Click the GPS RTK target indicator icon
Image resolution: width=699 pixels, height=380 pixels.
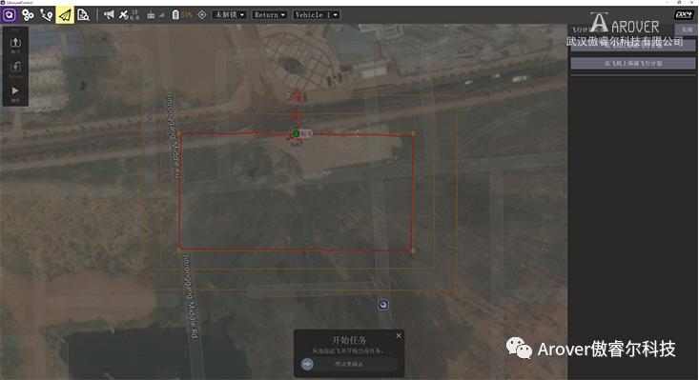pyautogui.click(x=202, y=14)
